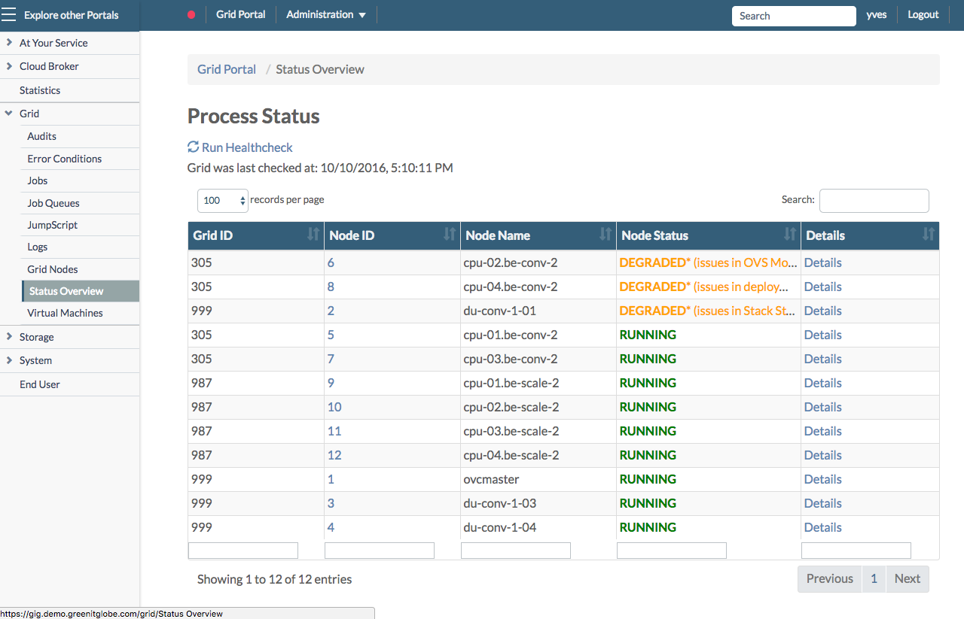Sort table by Grid ID column arrows

click(x=313, y=235)
